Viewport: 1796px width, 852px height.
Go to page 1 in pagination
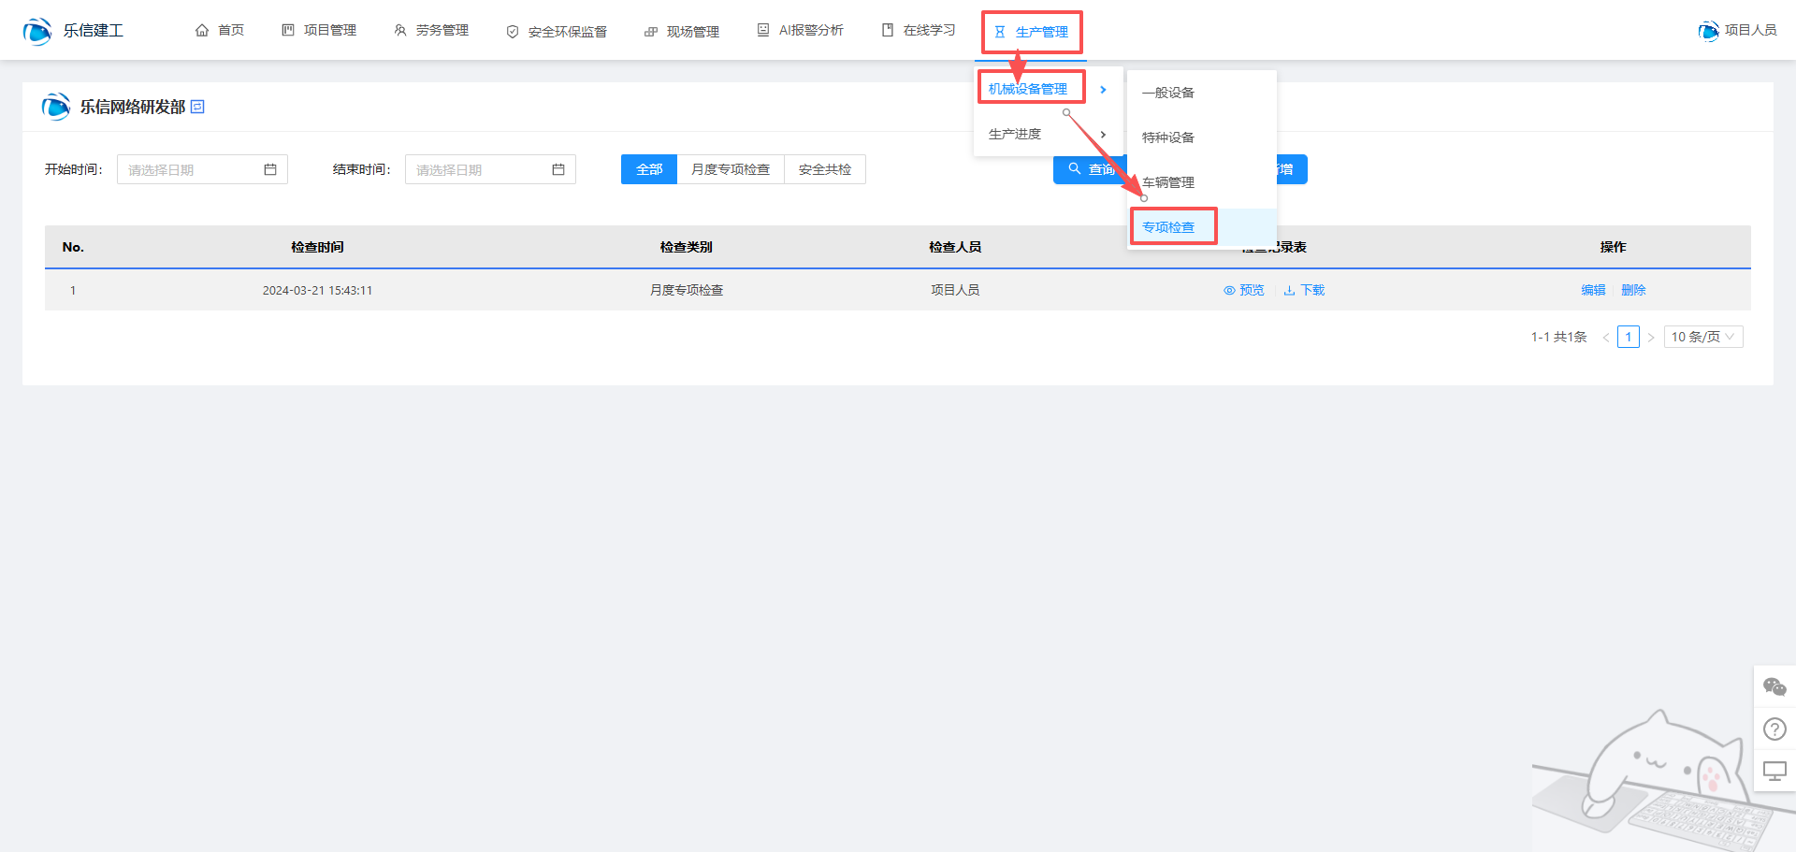point(1629,337)
